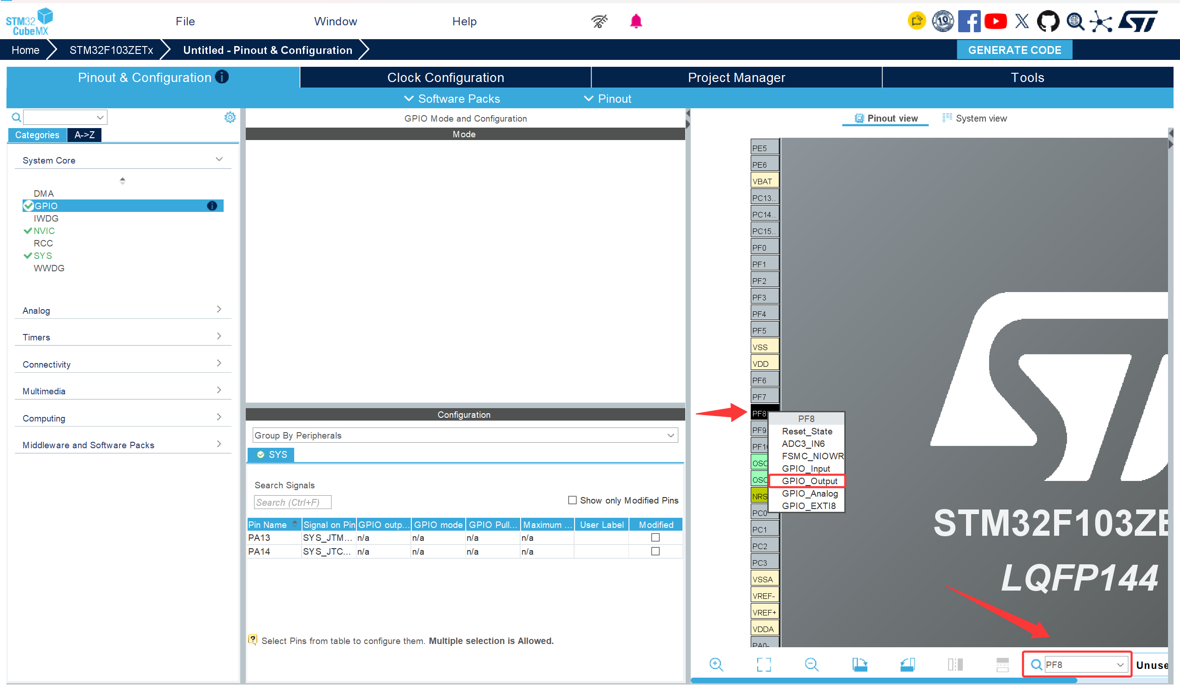Select NVIC in System Core
The image size is (1180, 691).
tap(44, 231)
